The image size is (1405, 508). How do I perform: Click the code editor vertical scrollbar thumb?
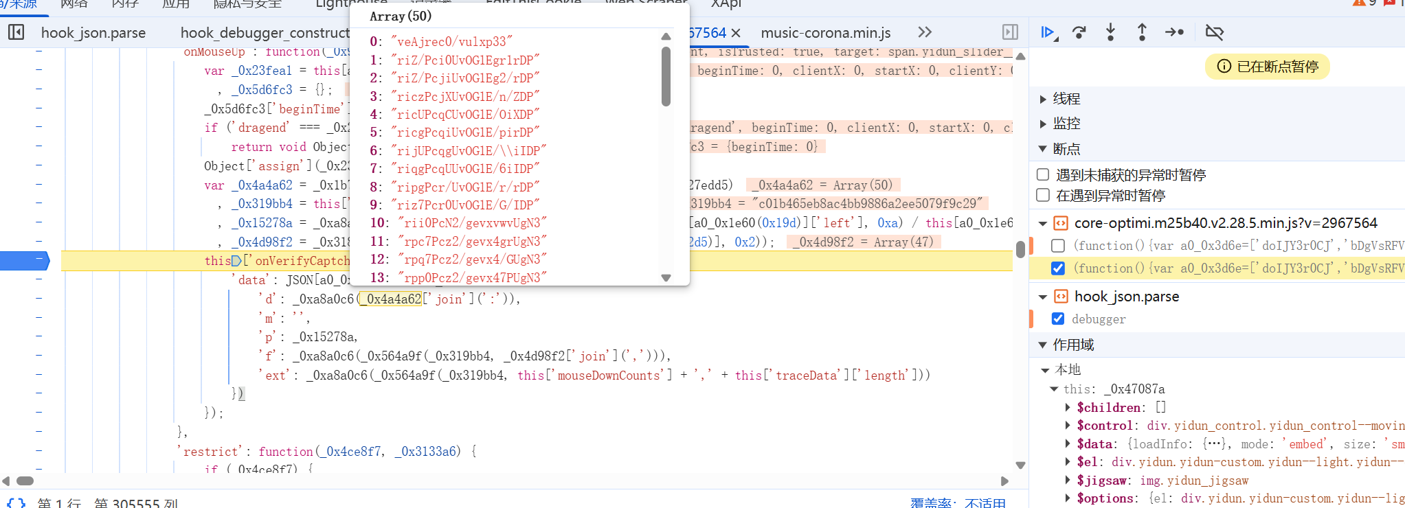1020,249
